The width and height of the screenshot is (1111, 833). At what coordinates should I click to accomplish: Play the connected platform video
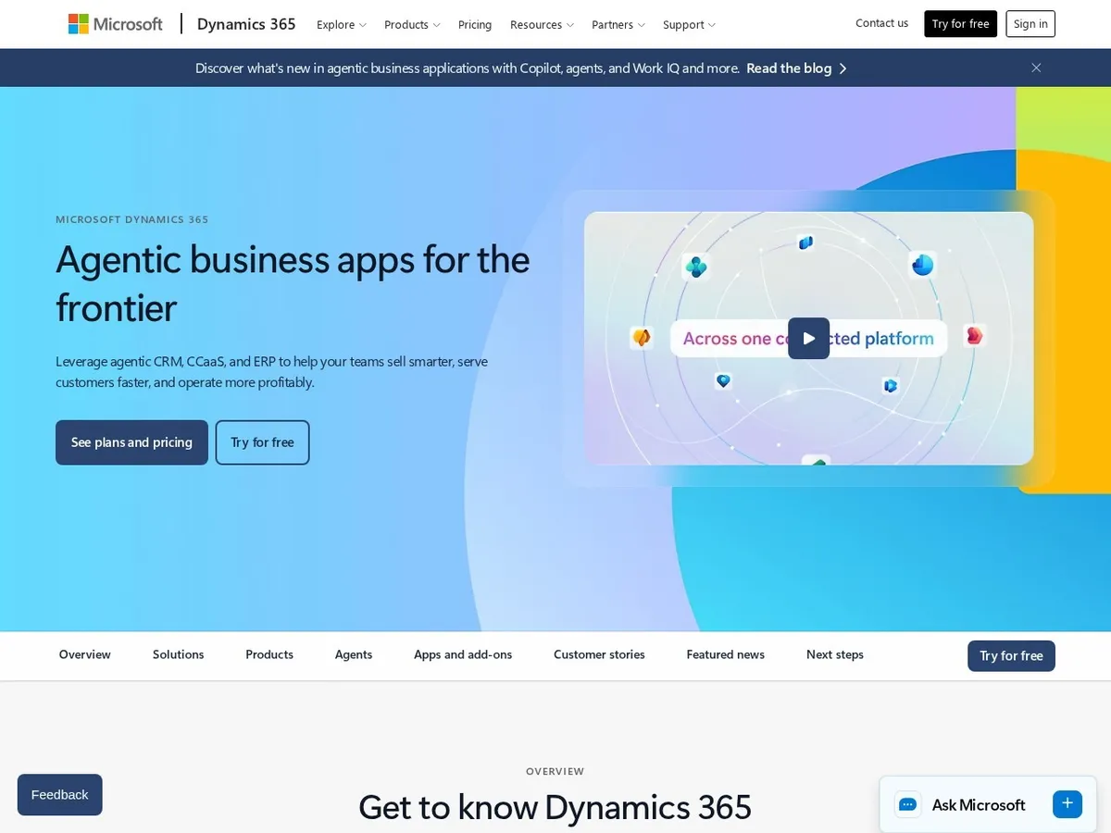(x=808, y=339)
